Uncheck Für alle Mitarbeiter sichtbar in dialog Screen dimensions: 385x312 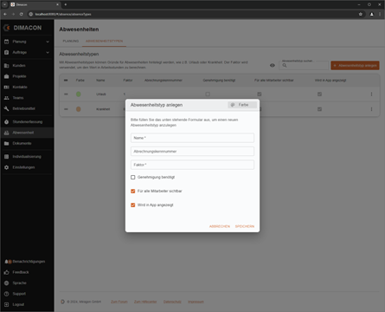[x=133, y=191]
